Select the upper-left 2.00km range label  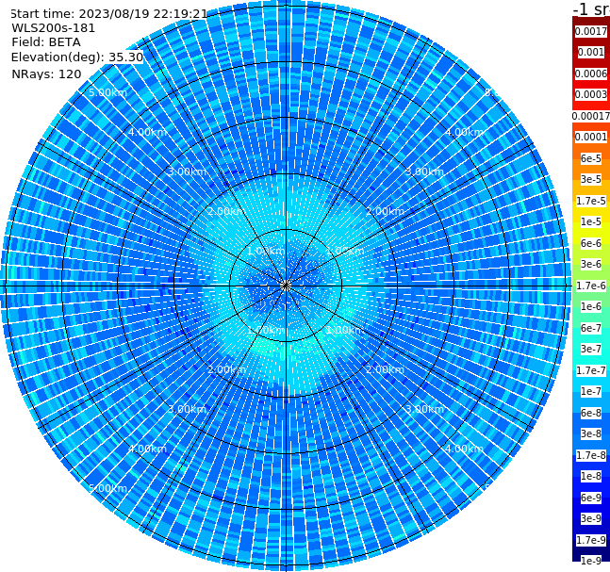pyautogui.click(x=227, y=211)
